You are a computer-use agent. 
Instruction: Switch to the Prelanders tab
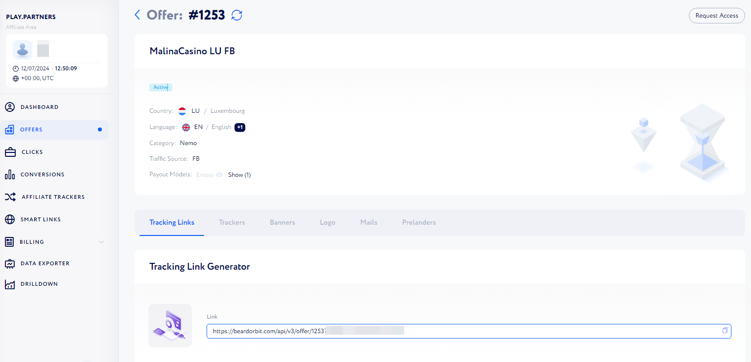(419, 222)
